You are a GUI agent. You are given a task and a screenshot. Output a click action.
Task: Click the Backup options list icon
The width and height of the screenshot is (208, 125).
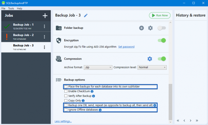click(59, 80)
